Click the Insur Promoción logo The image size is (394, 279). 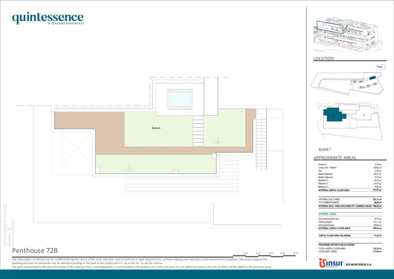(x=331, y=263)
